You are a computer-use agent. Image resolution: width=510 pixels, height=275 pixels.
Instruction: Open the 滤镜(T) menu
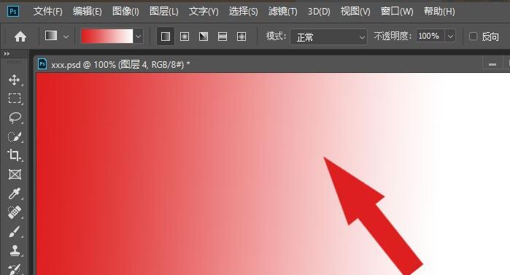pos(282,12)
